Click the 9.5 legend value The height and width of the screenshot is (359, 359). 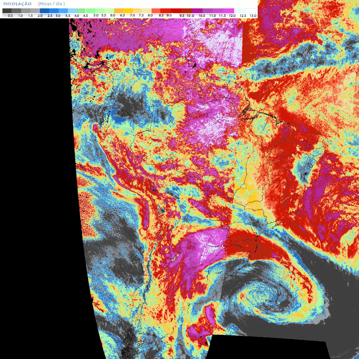(182, 16)
